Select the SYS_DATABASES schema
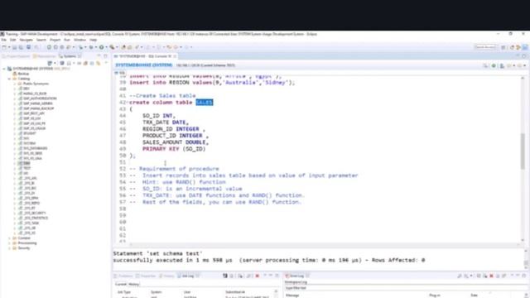The height and width of the screenshot is (298, 530). (35, 148)
